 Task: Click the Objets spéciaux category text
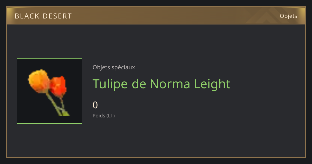114,67
